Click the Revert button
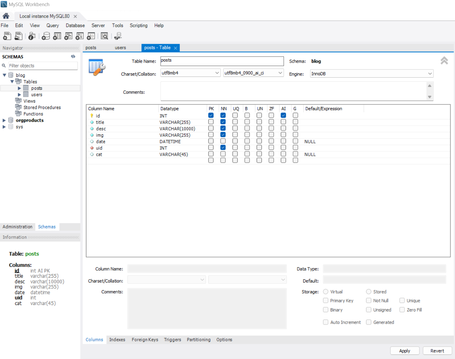Viewport: 455px width, 359px height. [x=437, y=351]
